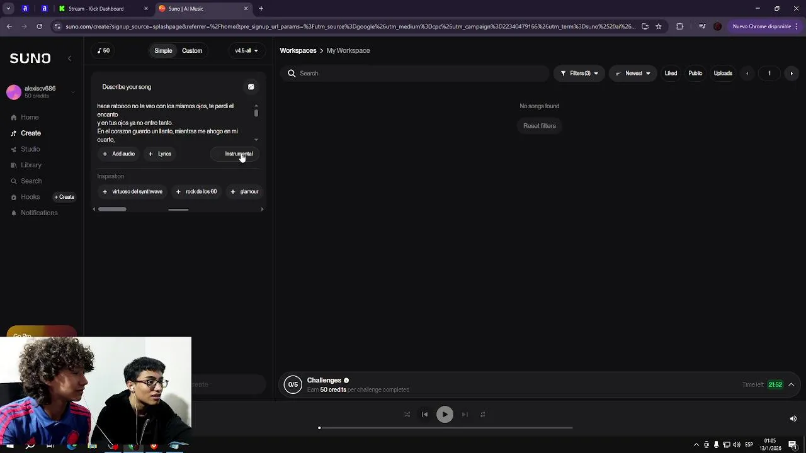This screenshot has height=453, width=806.
Task: Click the Chrome profile avatar
Action: 717,26
